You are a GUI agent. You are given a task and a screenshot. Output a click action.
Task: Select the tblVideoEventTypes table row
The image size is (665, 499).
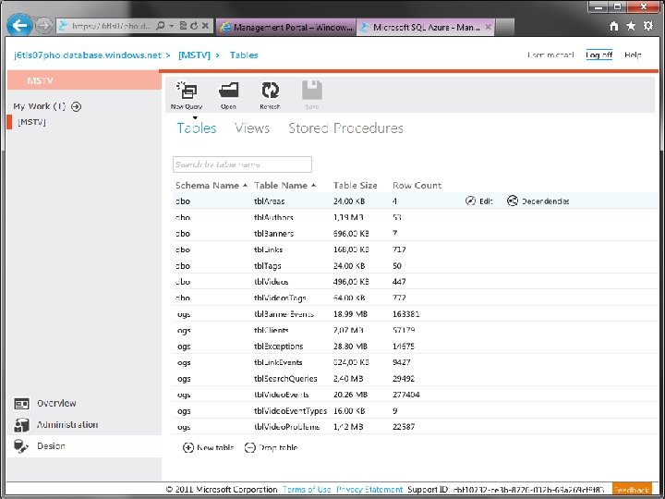[x=416, y=410]
